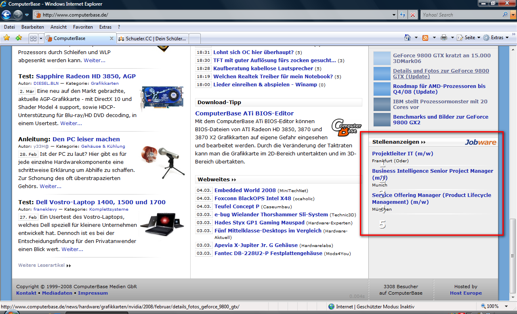Open the search provider dropdown arrow

pos(513,15)
